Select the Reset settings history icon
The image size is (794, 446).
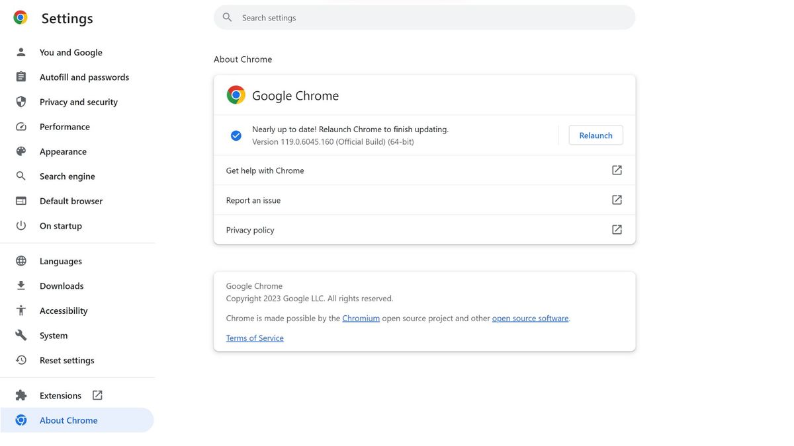[21, 360]
